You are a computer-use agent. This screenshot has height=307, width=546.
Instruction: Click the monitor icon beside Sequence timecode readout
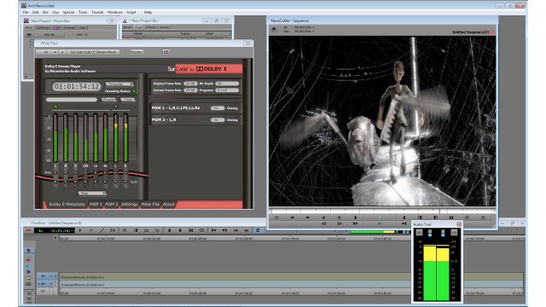click(x=275, y=29)
